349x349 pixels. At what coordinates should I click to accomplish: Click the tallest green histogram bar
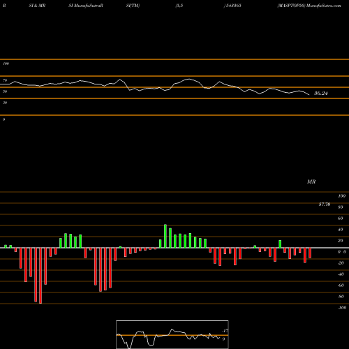pyautogui.click(x=165, y=236)
